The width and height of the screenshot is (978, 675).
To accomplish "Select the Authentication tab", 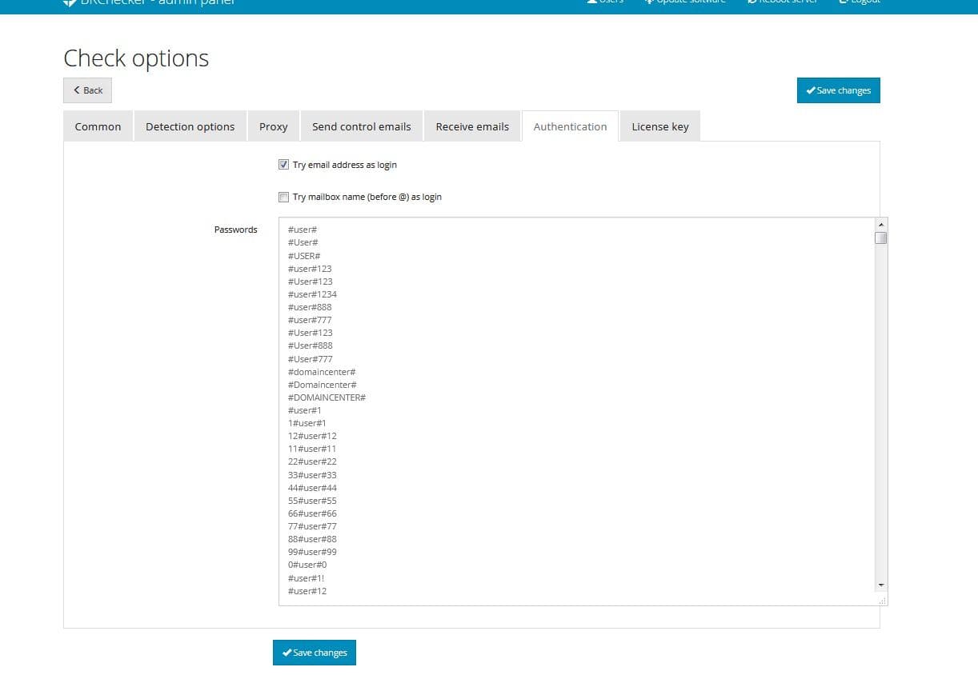I will tap(570, 126).
